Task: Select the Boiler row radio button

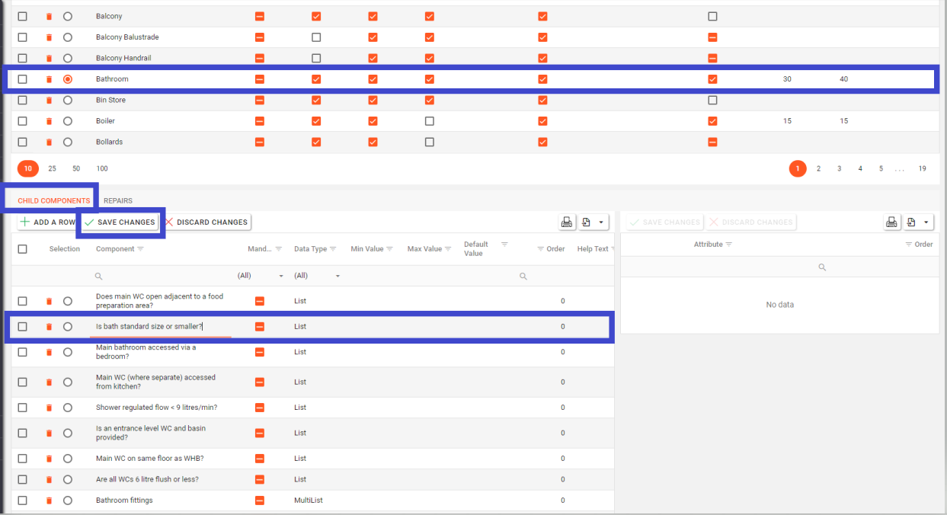Action: click(68, 121)
